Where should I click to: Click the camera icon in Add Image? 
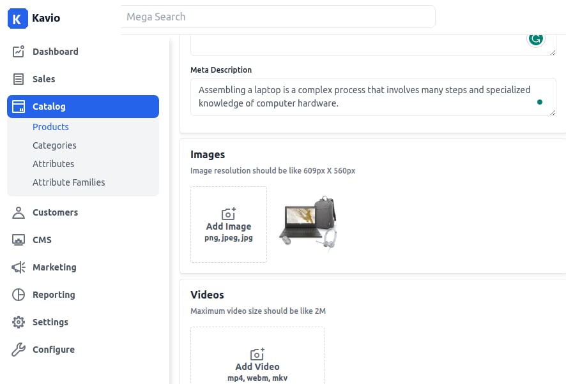pos(229,214)
